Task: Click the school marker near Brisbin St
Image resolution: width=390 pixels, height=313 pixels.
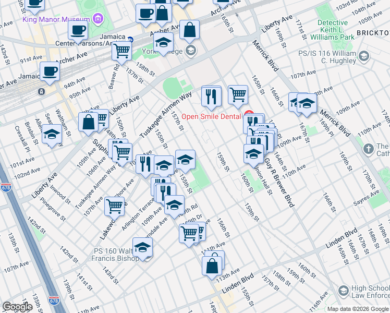Action: 52,136
